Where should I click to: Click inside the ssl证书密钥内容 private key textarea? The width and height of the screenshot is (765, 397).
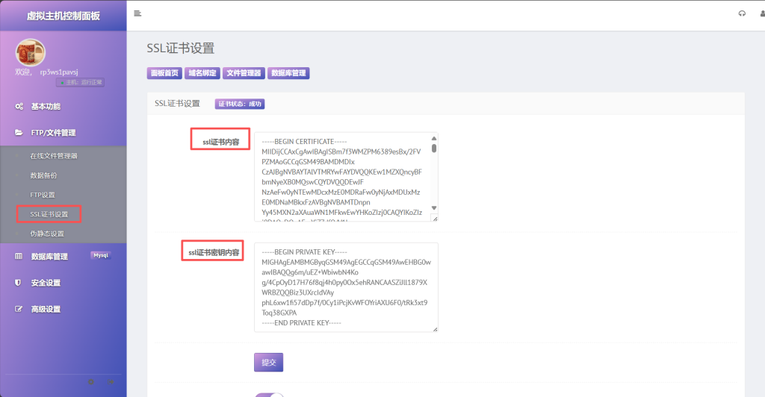345,287
